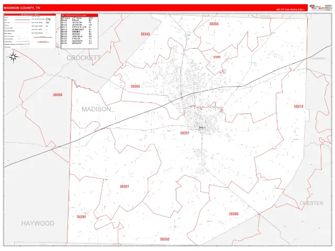
Task: Select the 38355 ZIP label on map
Action: 214,24
